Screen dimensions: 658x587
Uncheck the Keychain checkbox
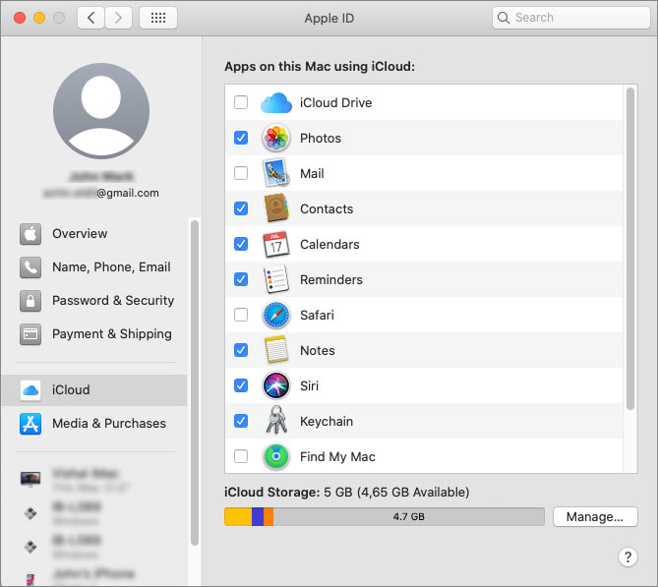(241, 421)
